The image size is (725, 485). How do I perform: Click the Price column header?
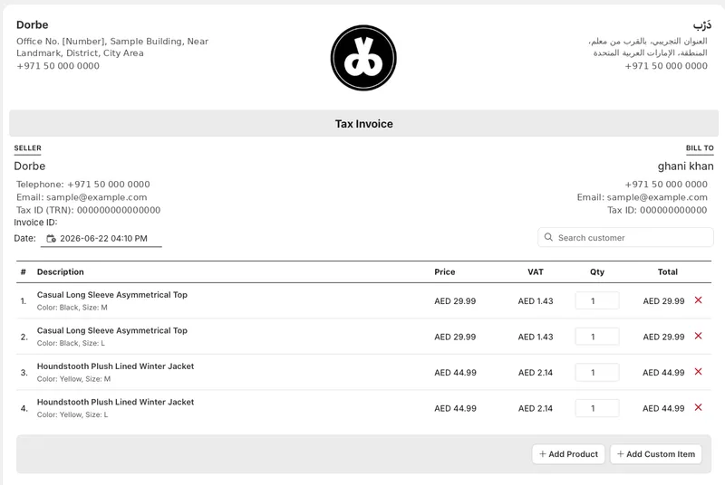pyautogui.click(x=445, y=271)
